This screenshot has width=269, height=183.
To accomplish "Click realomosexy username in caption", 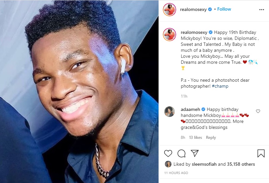I will [x=194, y=32].
